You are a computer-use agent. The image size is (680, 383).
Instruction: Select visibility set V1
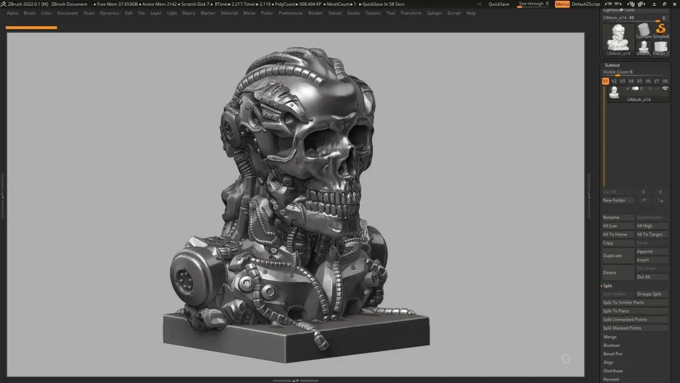[605, 81]
